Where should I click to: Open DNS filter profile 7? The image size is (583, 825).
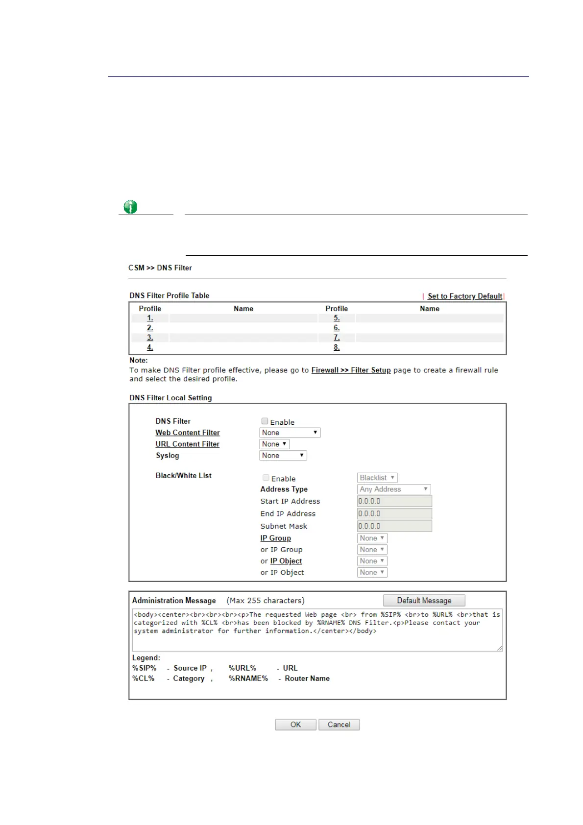[337, 338]
